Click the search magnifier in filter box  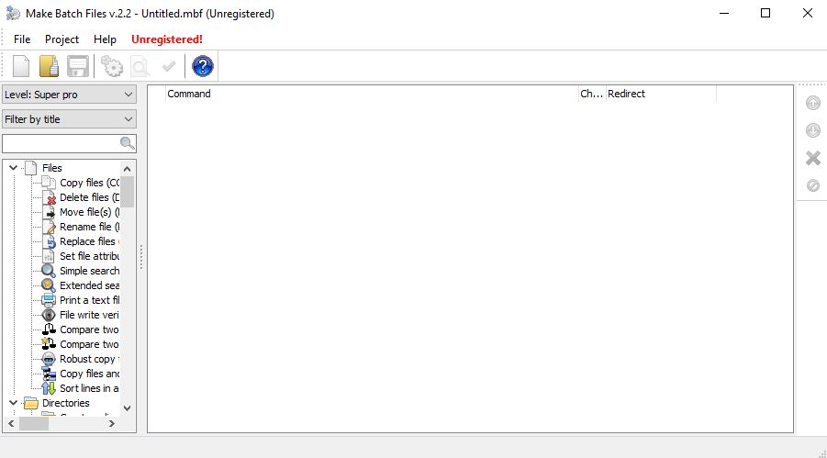[127, 143]
